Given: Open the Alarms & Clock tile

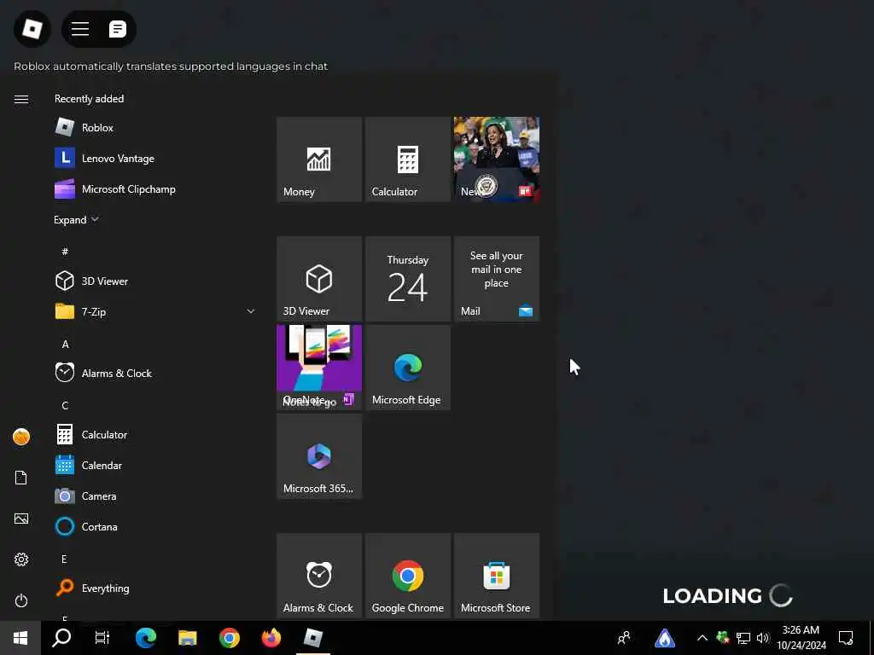Looking at the screenshot, I should 319,576.
